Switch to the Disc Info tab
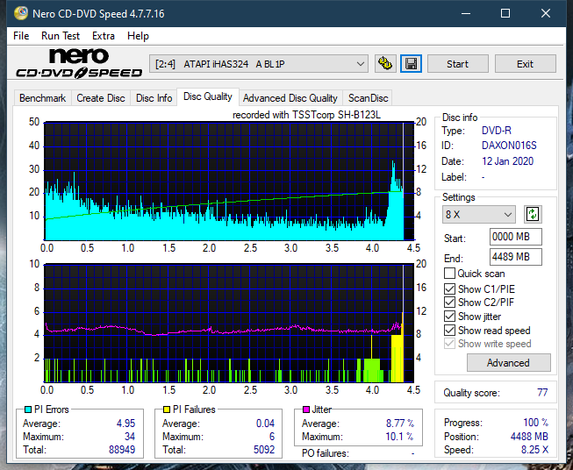Screen dimensions: 573x470 (x=154, y=98)
